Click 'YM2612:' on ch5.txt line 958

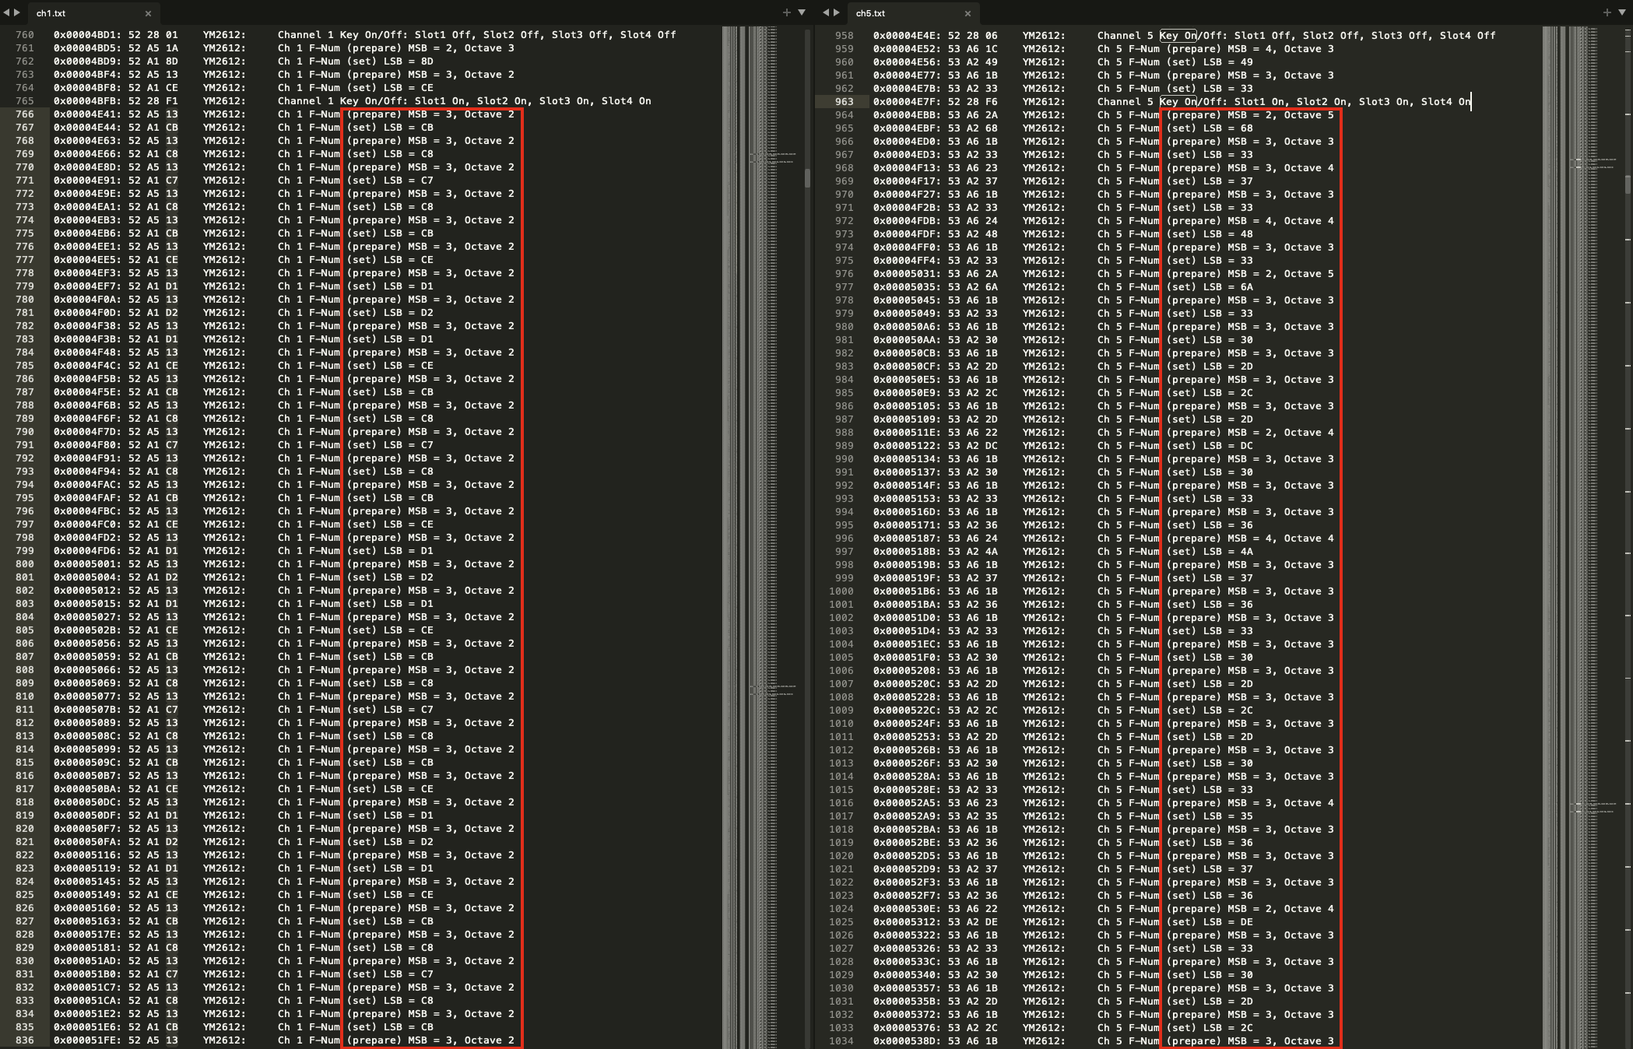tap(1045, 36)
